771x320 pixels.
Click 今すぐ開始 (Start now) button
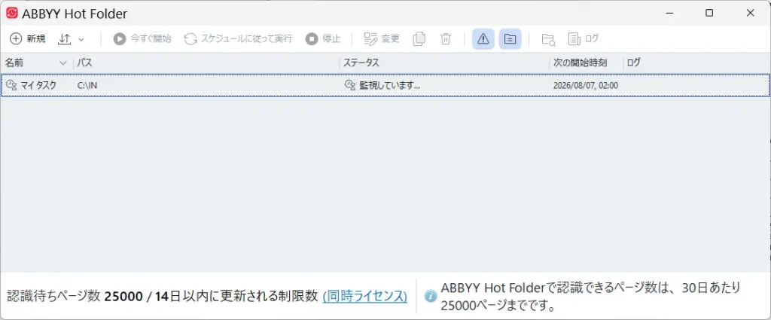pos(142,39)
